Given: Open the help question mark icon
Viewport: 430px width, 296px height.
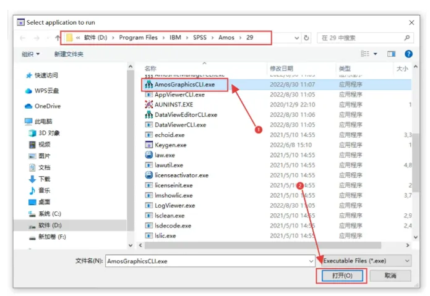Looking at the screenshot, I should 408,54.
